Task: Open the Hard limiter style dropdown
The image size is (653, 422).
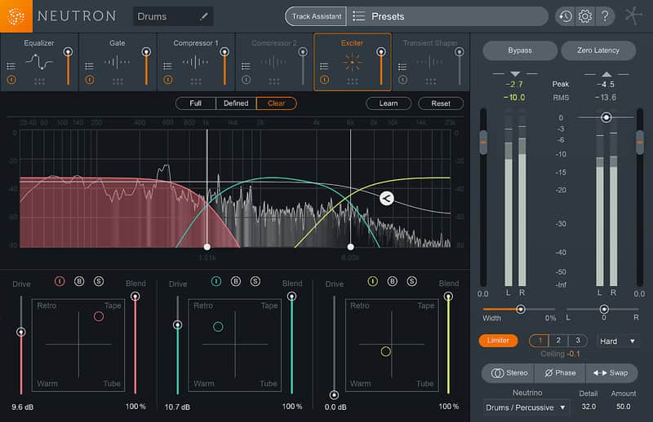Action: [618, 341]
